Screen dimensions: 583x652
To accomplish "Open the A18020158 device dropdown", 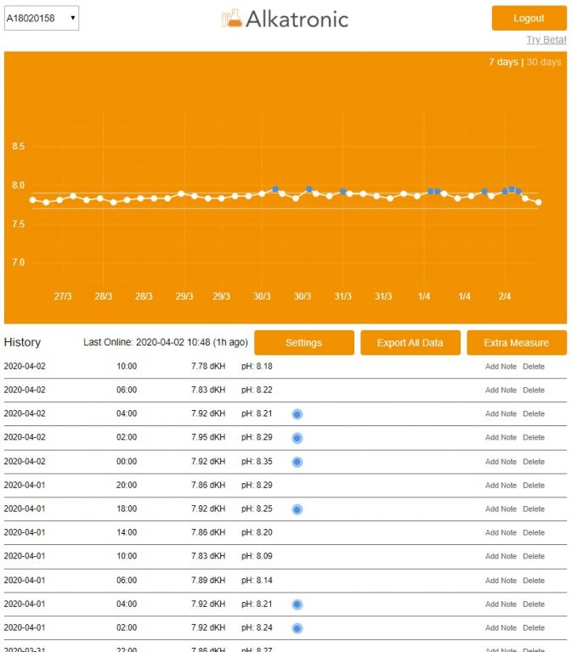I will (x=42, y=18).
